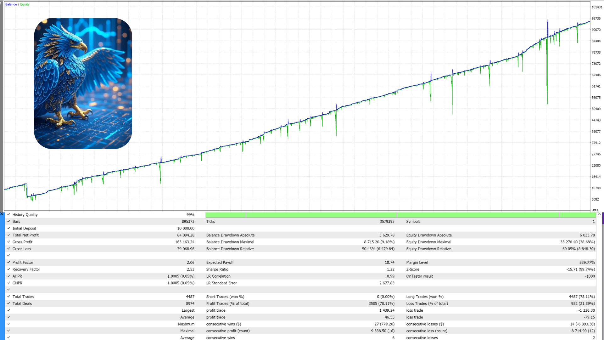This screenshot has width=604, height=340.
Task: Click the 101401 label on the price axis
Action: click(597, 7)
